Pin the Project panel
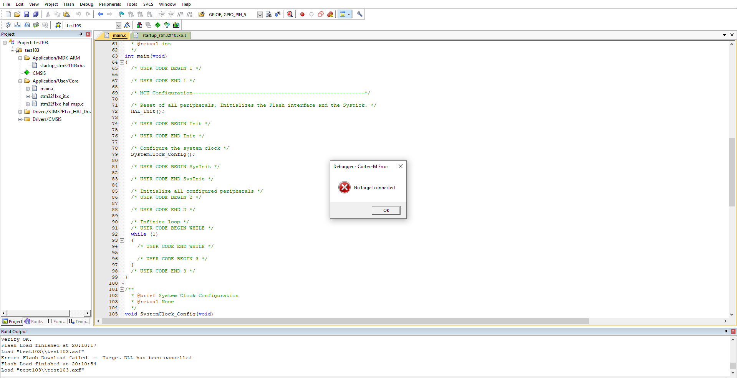 pos(81,34)
